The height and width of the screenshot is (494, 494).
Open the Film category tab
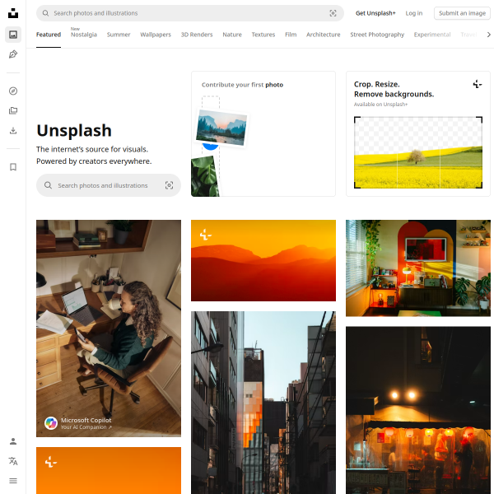click(x=291, y=35)
